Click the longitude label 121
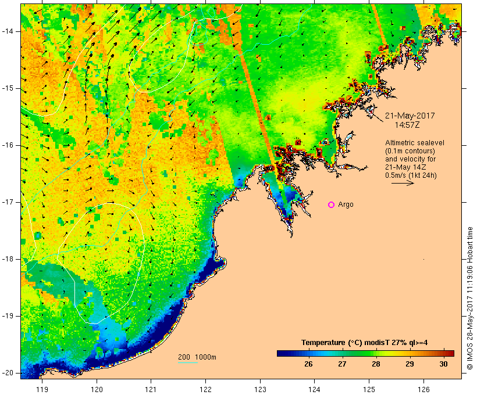The image size is (477, 395). [x=151, y=389]
